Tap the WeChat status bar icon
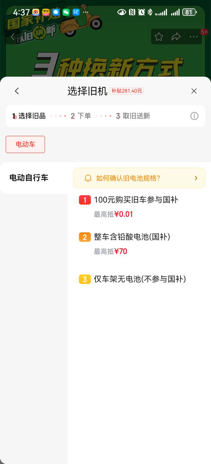Screen dimensions: 211x464 click(x=66, y=12)
